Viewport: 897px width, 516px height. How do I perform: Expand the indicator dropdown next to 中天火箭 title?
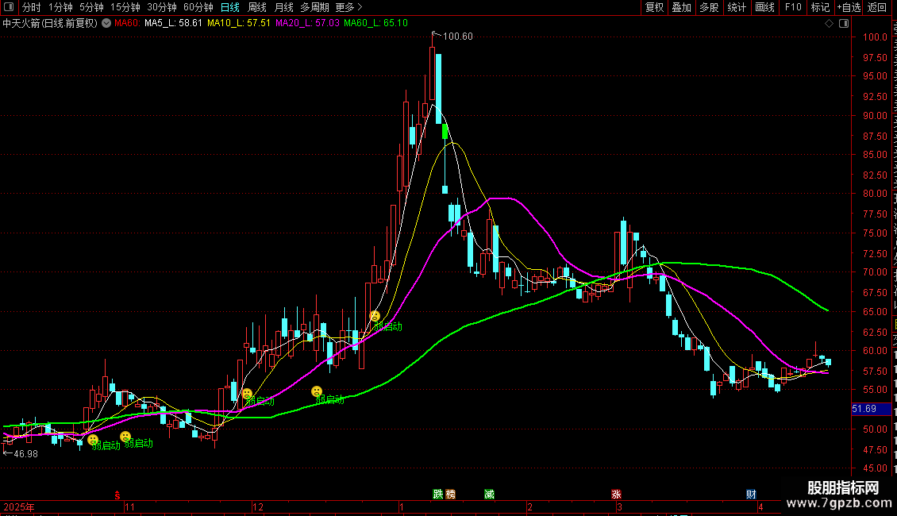106,23
